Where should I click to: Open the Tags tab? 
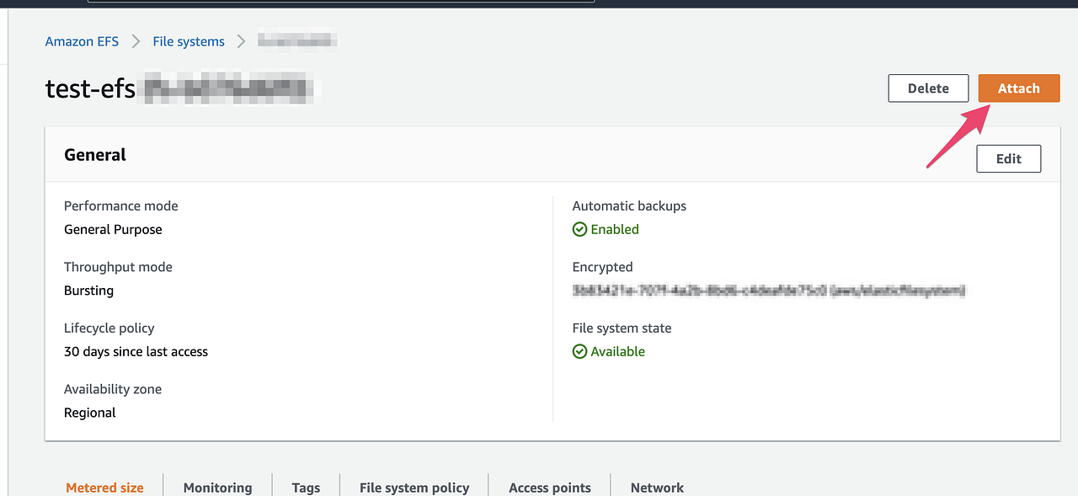[x=305, y=488]
